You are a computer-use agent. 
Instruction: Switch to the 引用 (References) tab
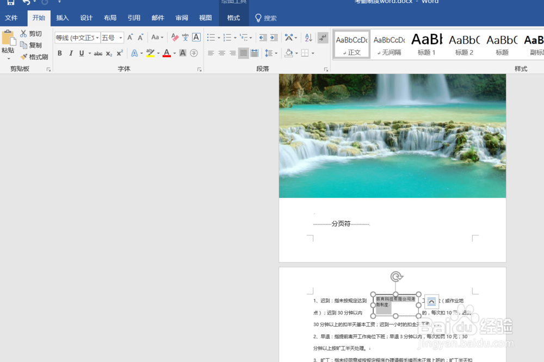click(134, 18)
